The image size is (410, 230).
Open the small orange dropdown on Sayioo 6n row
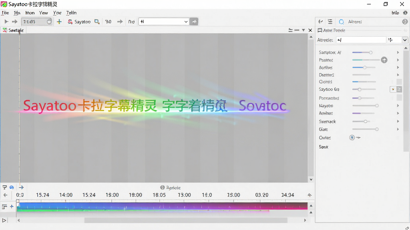(393, 89)
